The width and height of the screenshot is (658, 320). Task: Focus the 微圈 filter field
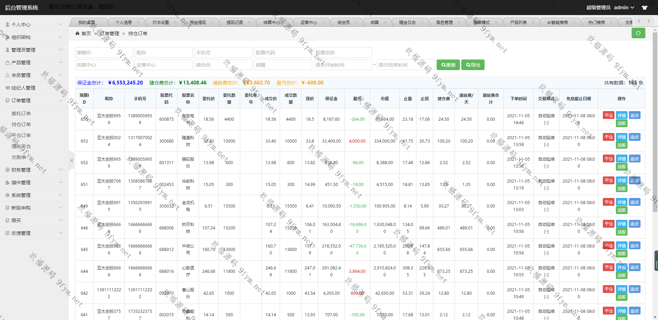[x=283, y=65]
